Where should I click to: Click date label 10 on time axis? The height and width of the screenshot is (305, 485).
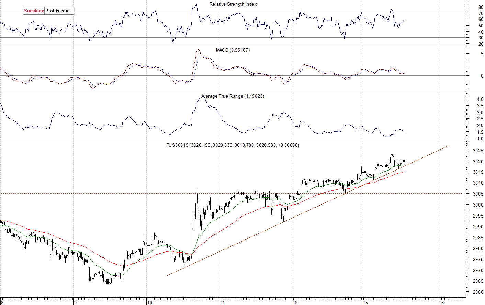pyautogui.click(x=149, y=303)
